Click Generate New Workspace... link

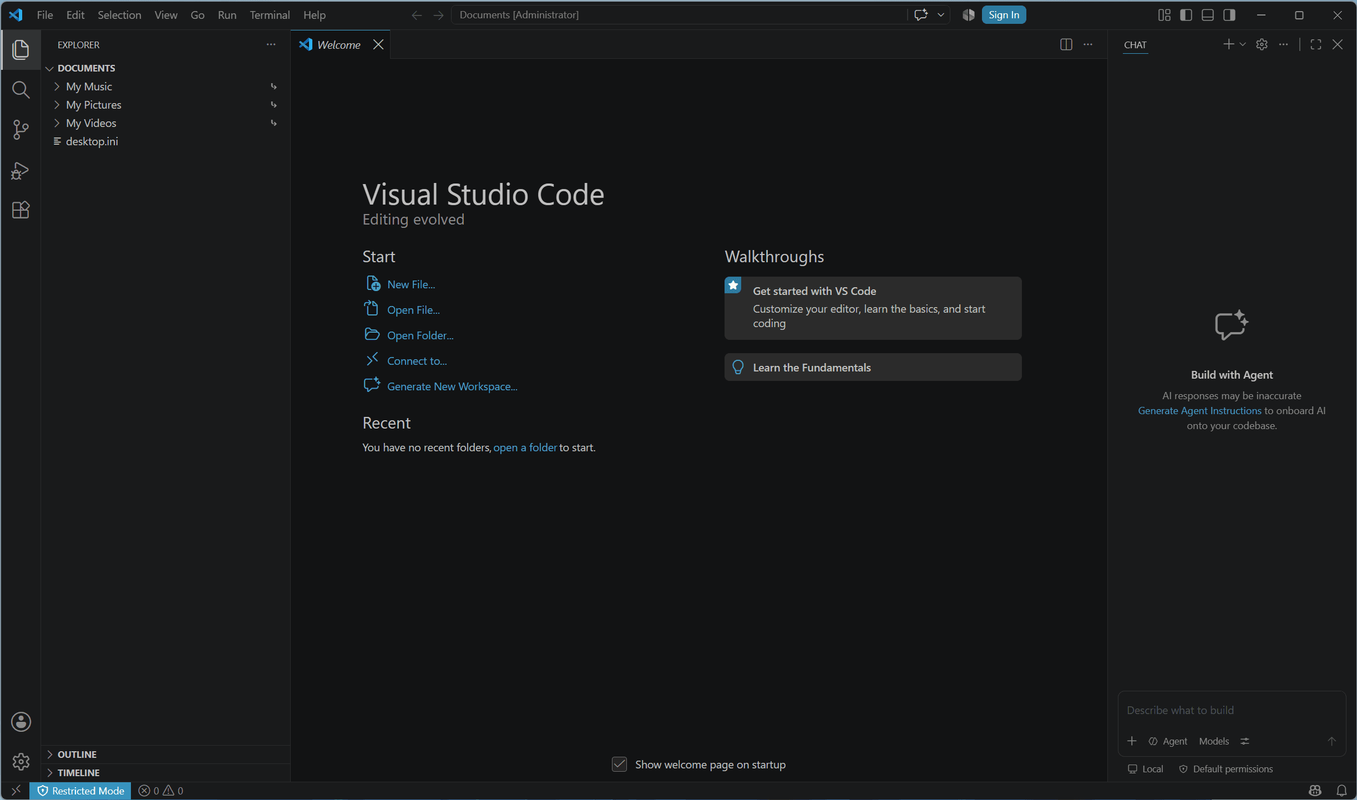click(x=452, y=386)
